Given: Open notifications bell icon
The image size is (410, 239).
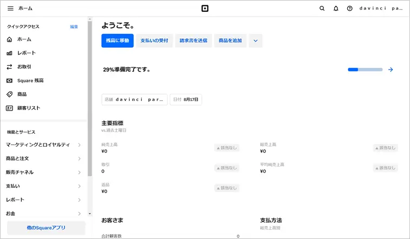Looking at the screenshot, I should [336, 9].
